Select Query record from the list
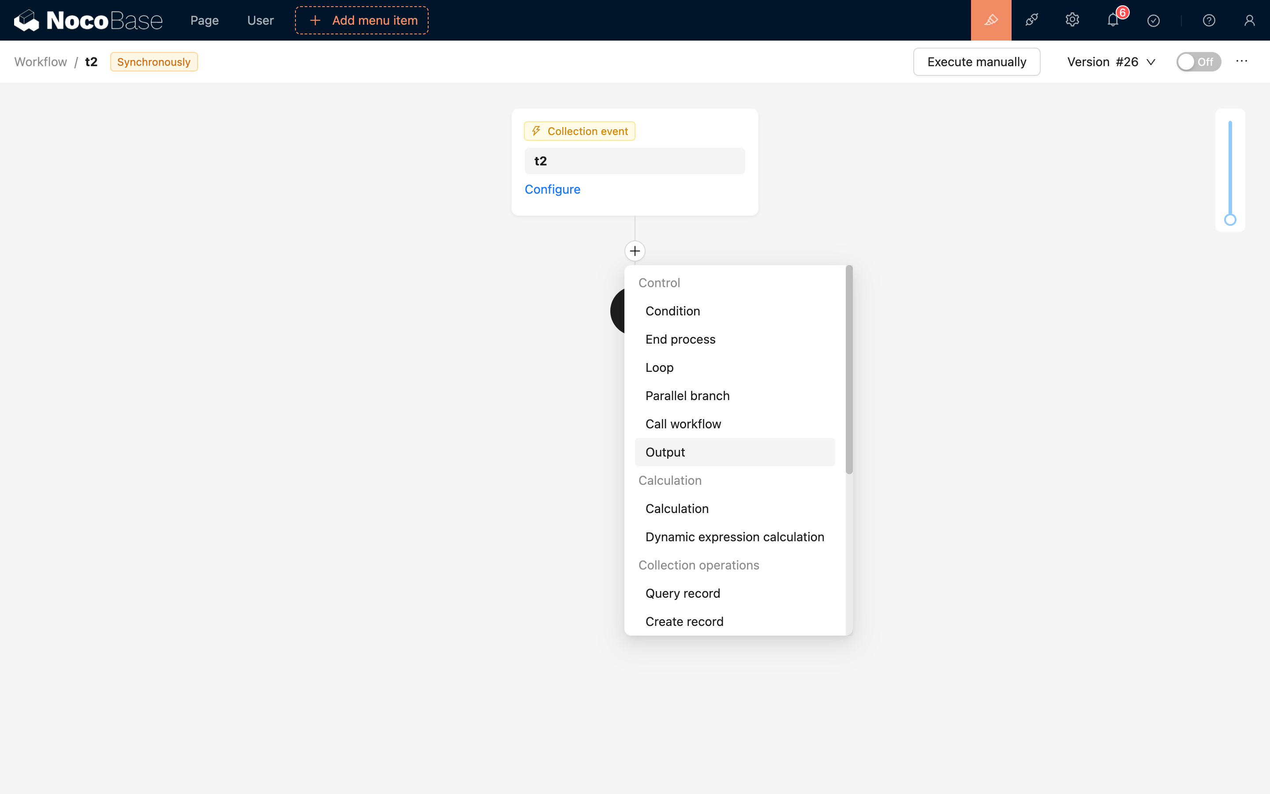 (x=682, y=593)
